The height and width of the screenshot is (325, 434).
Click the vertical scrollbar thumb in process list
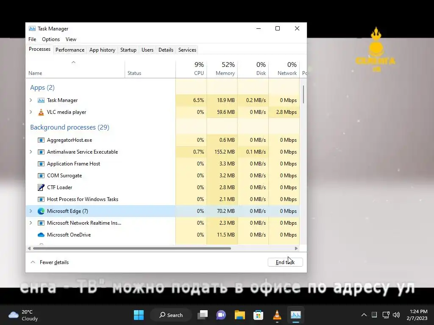[x=303, y=94]
